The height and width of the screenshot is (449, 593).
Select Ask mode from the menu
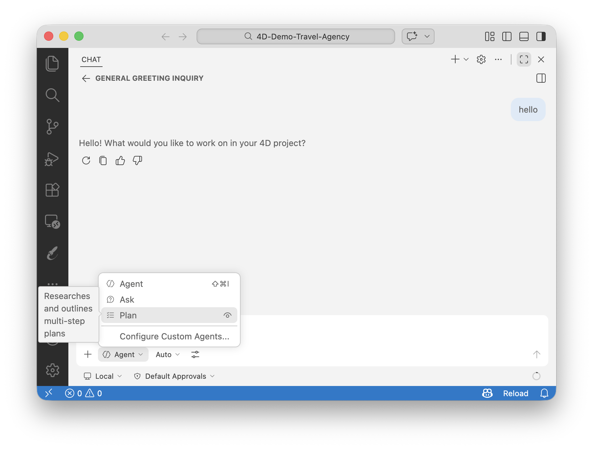[x=127, y=300]
